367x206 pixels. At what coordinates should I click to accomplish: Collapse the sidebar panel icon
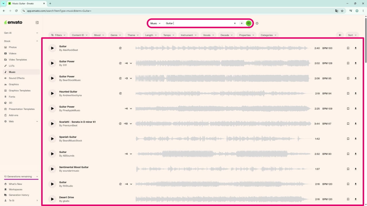point(37,22)
